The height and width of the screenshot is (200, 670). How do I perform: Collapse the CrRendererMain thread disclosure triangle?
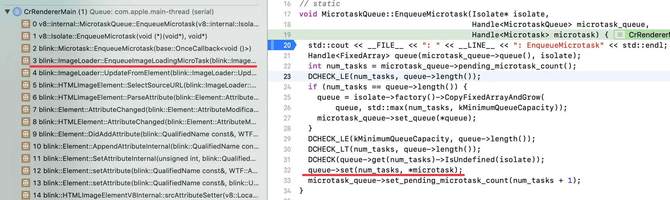pyautogui.click(x=7, y=12)
